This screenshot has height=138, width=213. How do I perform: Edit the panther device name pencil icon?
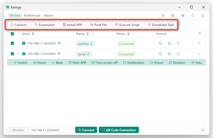[92, 44]
